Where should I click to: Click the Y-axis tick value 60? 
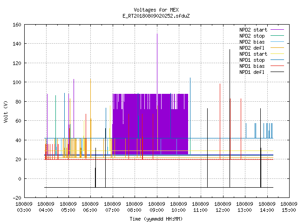(x=18, y=121)
